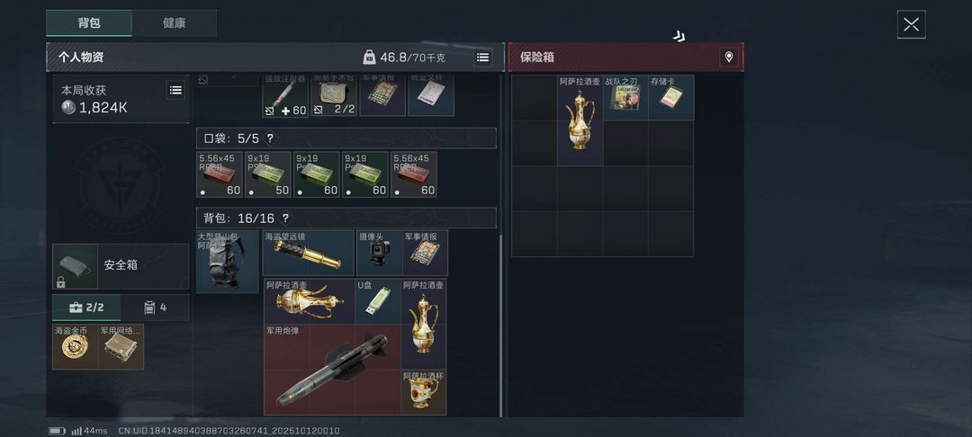
Task: Select the 阿萨拉酒杯 cup item
Action: [423, 392]
